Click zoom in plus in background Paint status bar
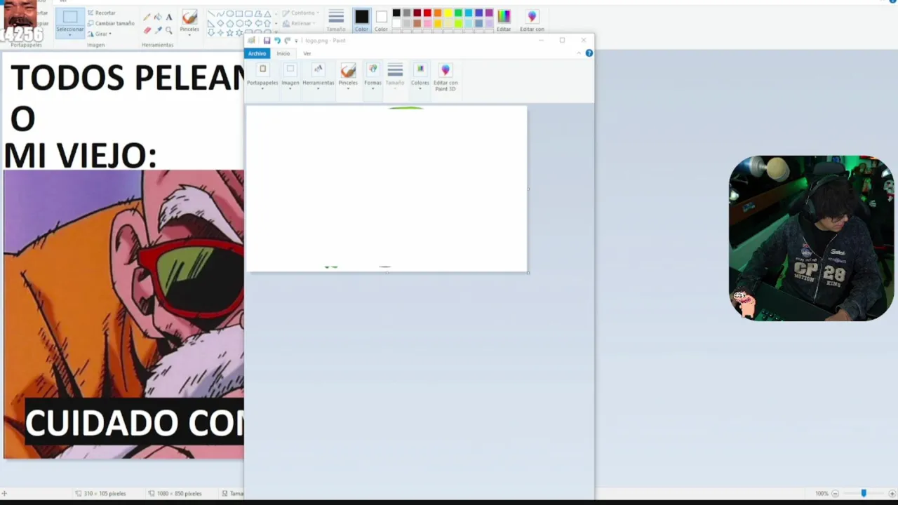The image size is (898, 505). point(892,494)
